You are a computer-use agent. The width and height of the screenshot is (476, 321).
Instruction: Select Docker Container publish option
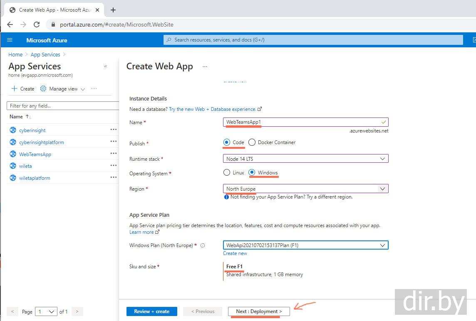coord(252,142)
